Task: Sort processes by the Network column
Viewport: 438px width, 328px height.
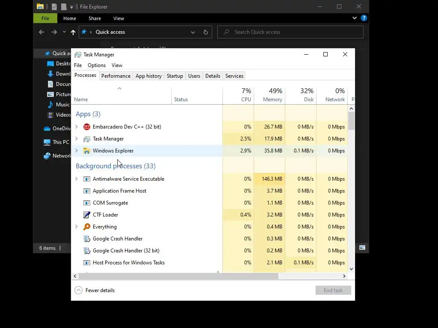Action: 332,95
